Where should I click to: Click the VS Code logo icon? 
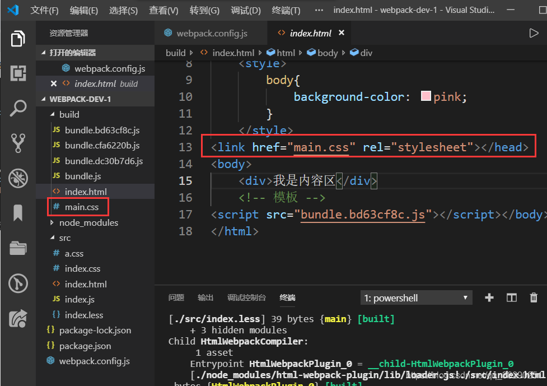click(13, 10)
